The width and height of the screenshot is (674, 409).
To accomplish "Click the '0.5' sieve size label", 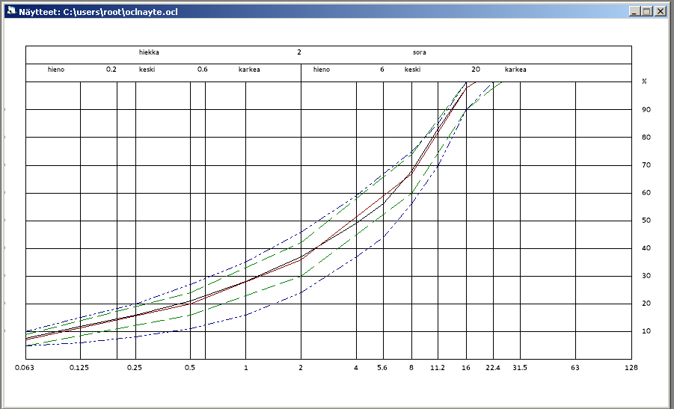I will pyautogui.click(x=189, y=368).
